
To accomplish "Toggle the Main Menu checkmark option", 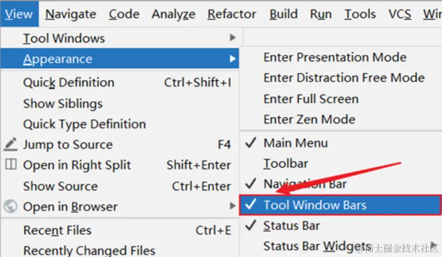I will click(x=295, y=143).
